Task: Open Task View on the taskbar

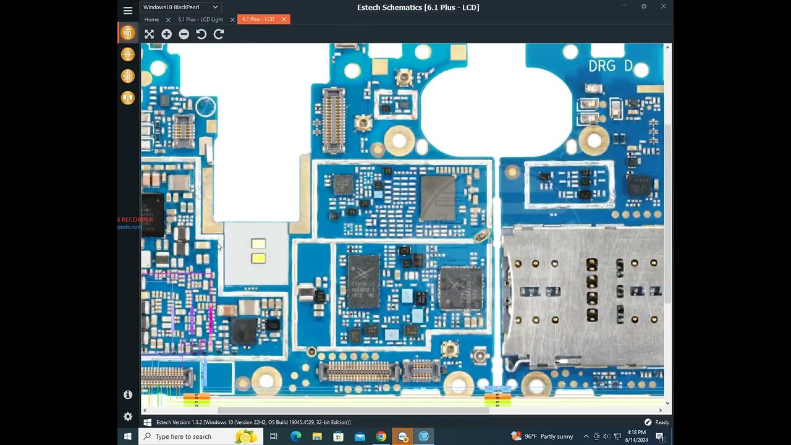Action: click(274, 436)
